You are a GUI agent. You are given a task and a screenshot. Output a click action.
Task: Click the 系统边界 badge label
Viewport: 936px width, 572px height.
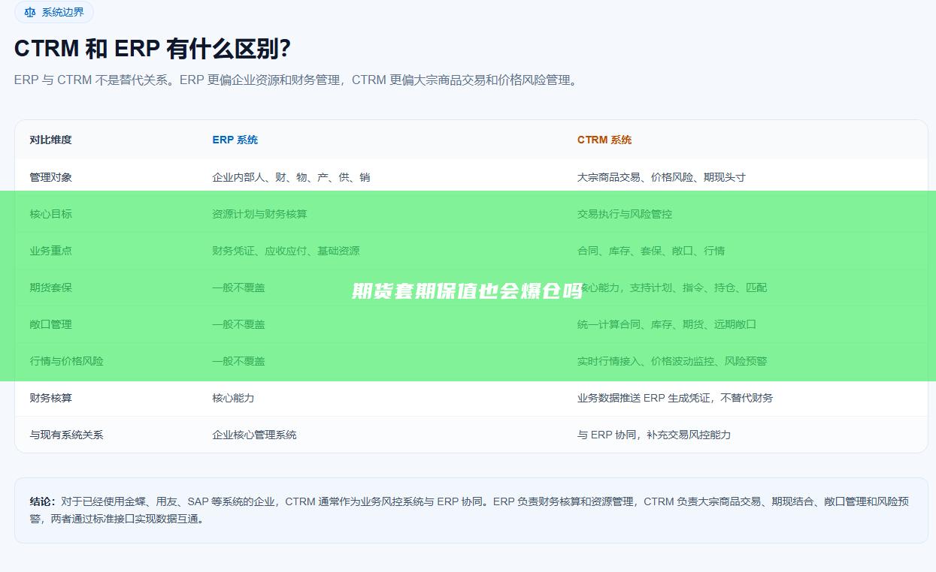coord(63,12)
